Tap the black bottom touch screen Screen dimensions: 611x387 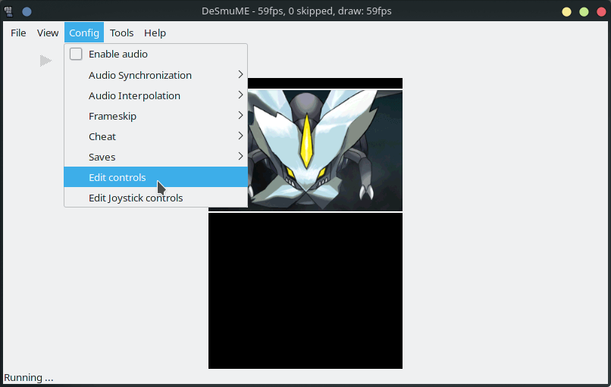(x=305, y=291)
